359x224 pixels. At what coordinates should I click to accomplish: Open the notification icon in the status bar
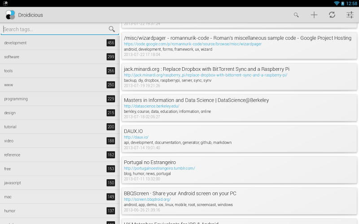coord(5,3)
